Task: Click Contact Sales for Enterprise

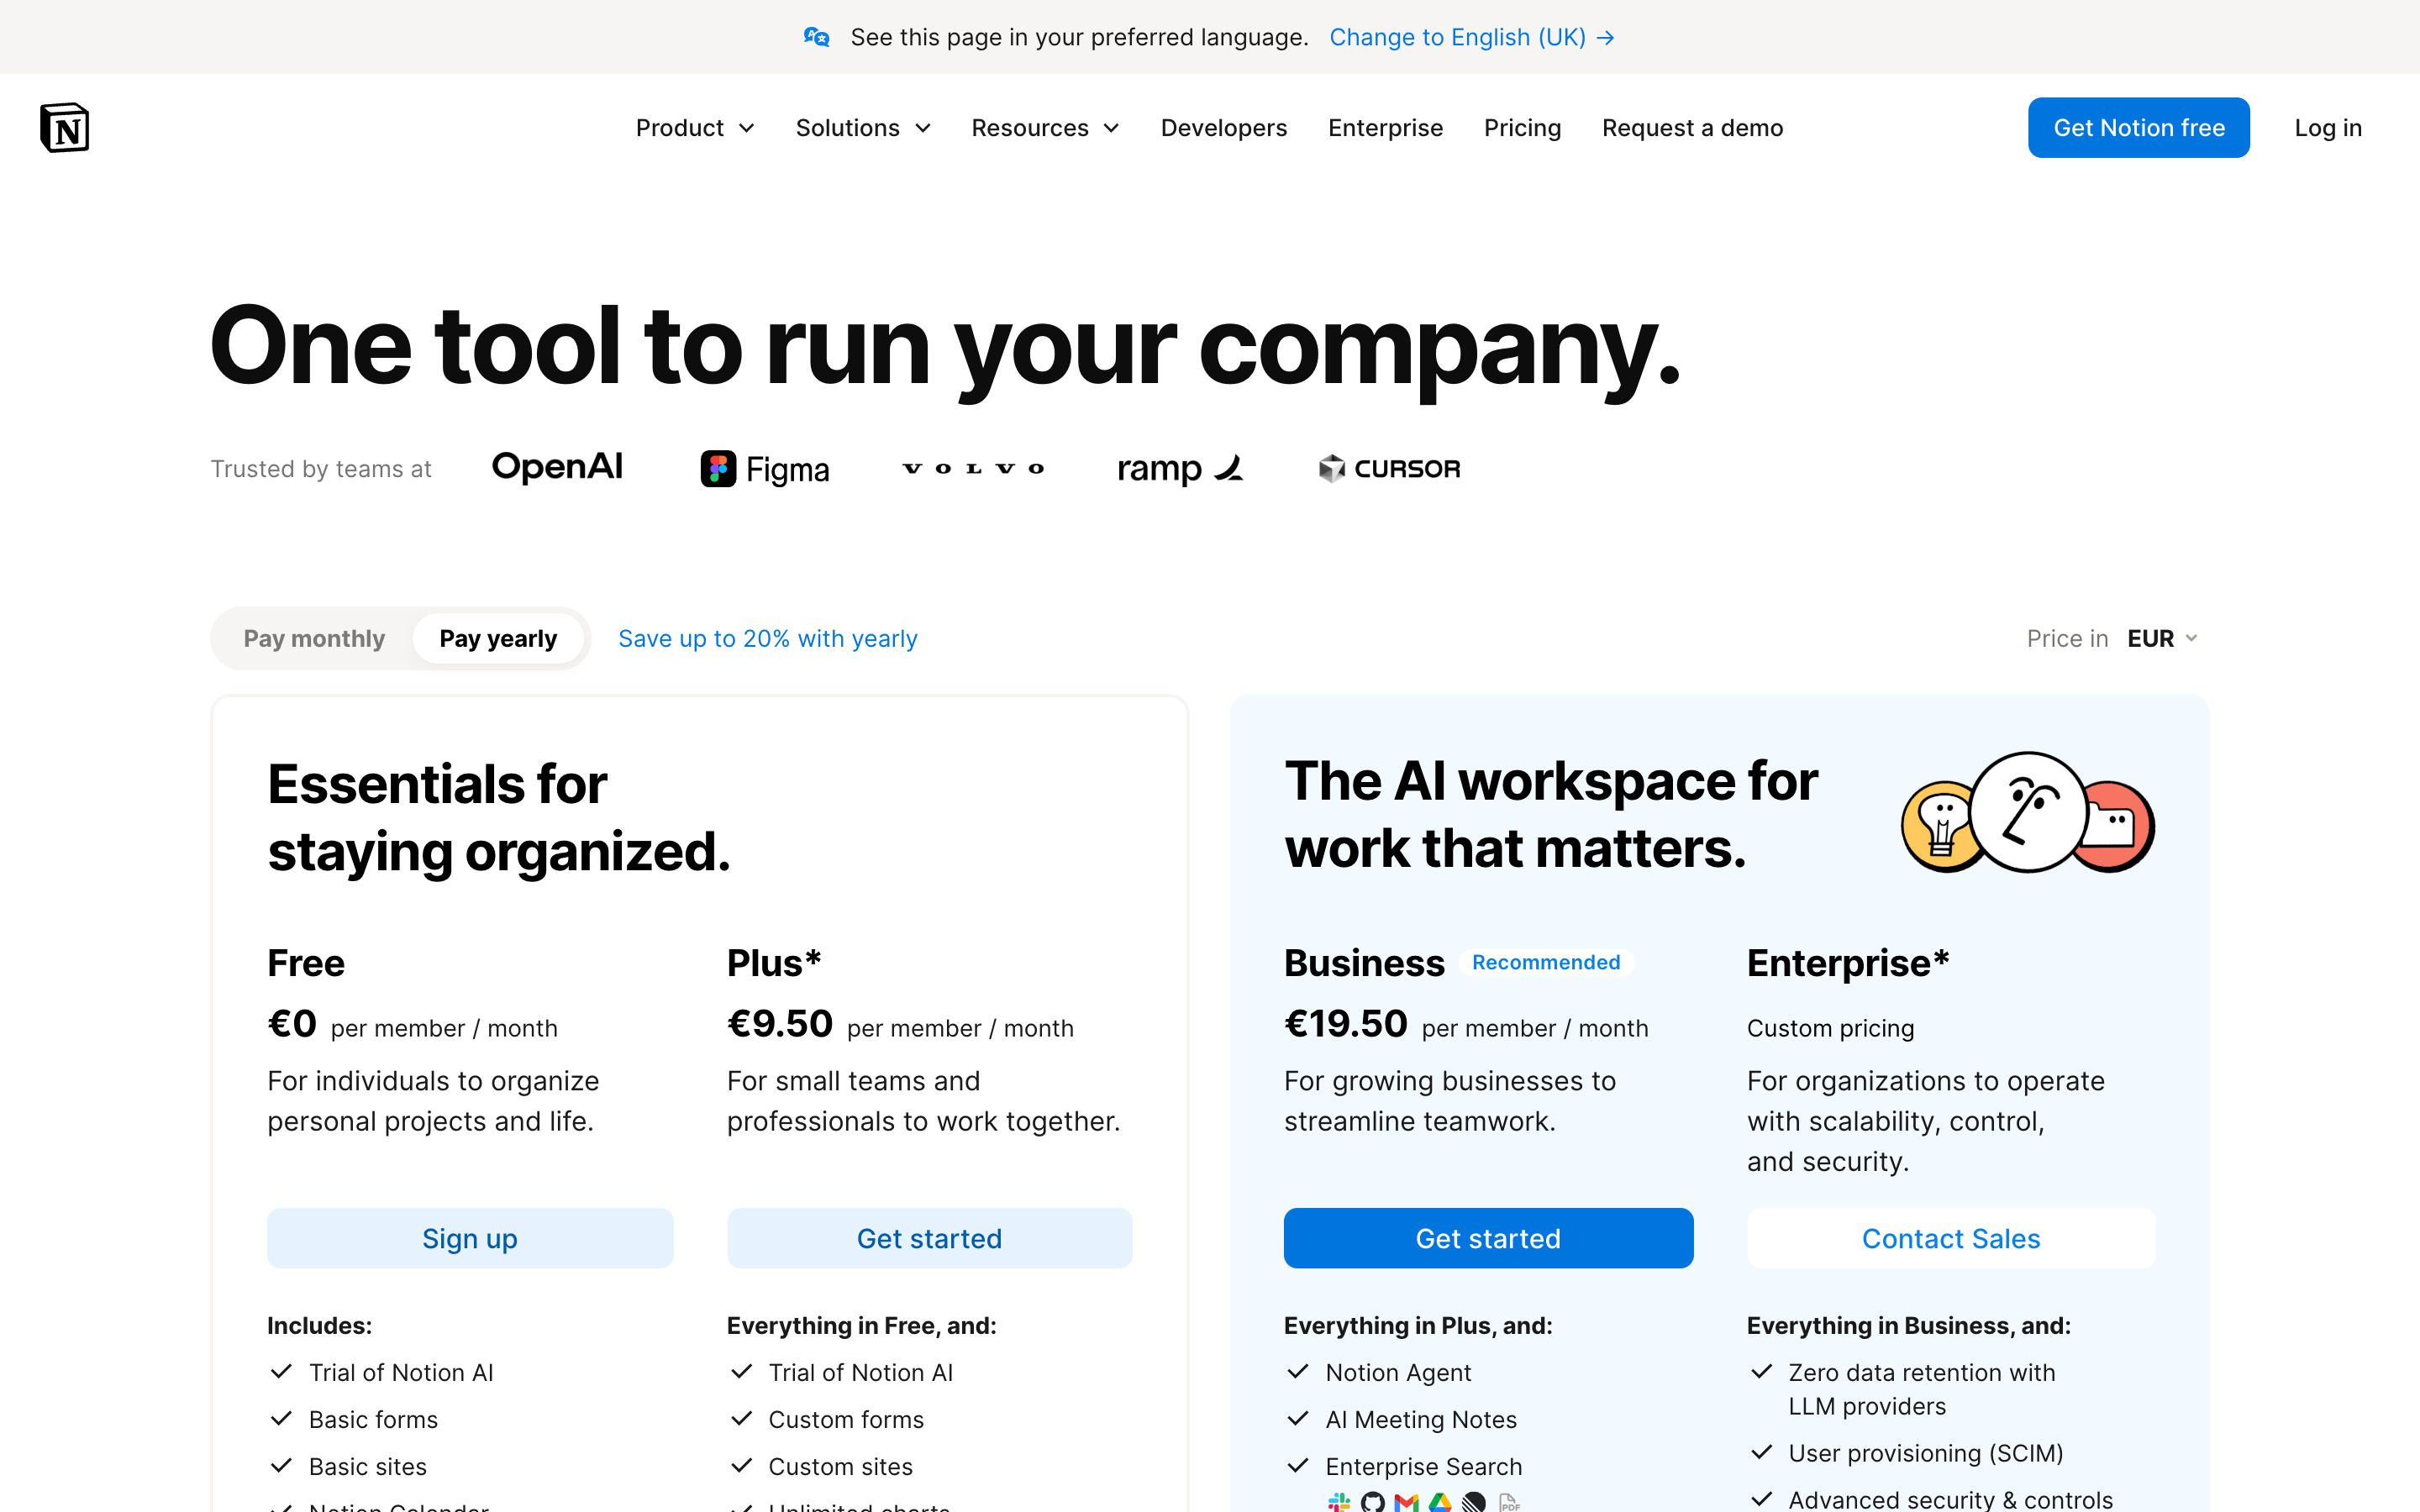Action: click(x=1951, y=1238)
